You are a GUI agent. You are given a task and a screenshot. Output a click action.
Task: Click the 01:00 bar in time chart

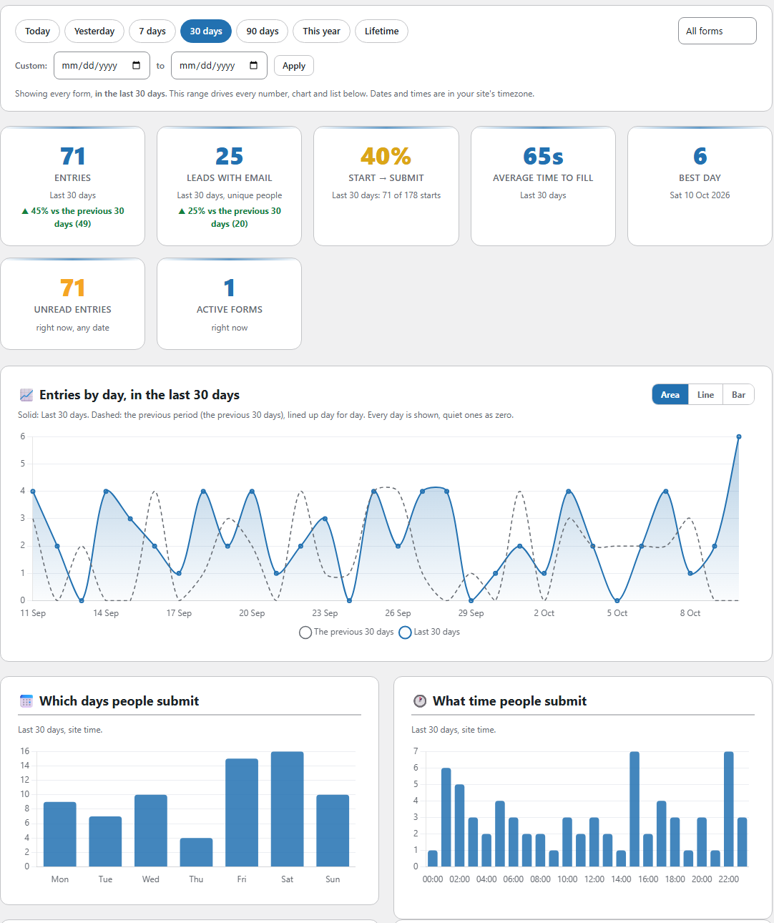click(446, 818)
